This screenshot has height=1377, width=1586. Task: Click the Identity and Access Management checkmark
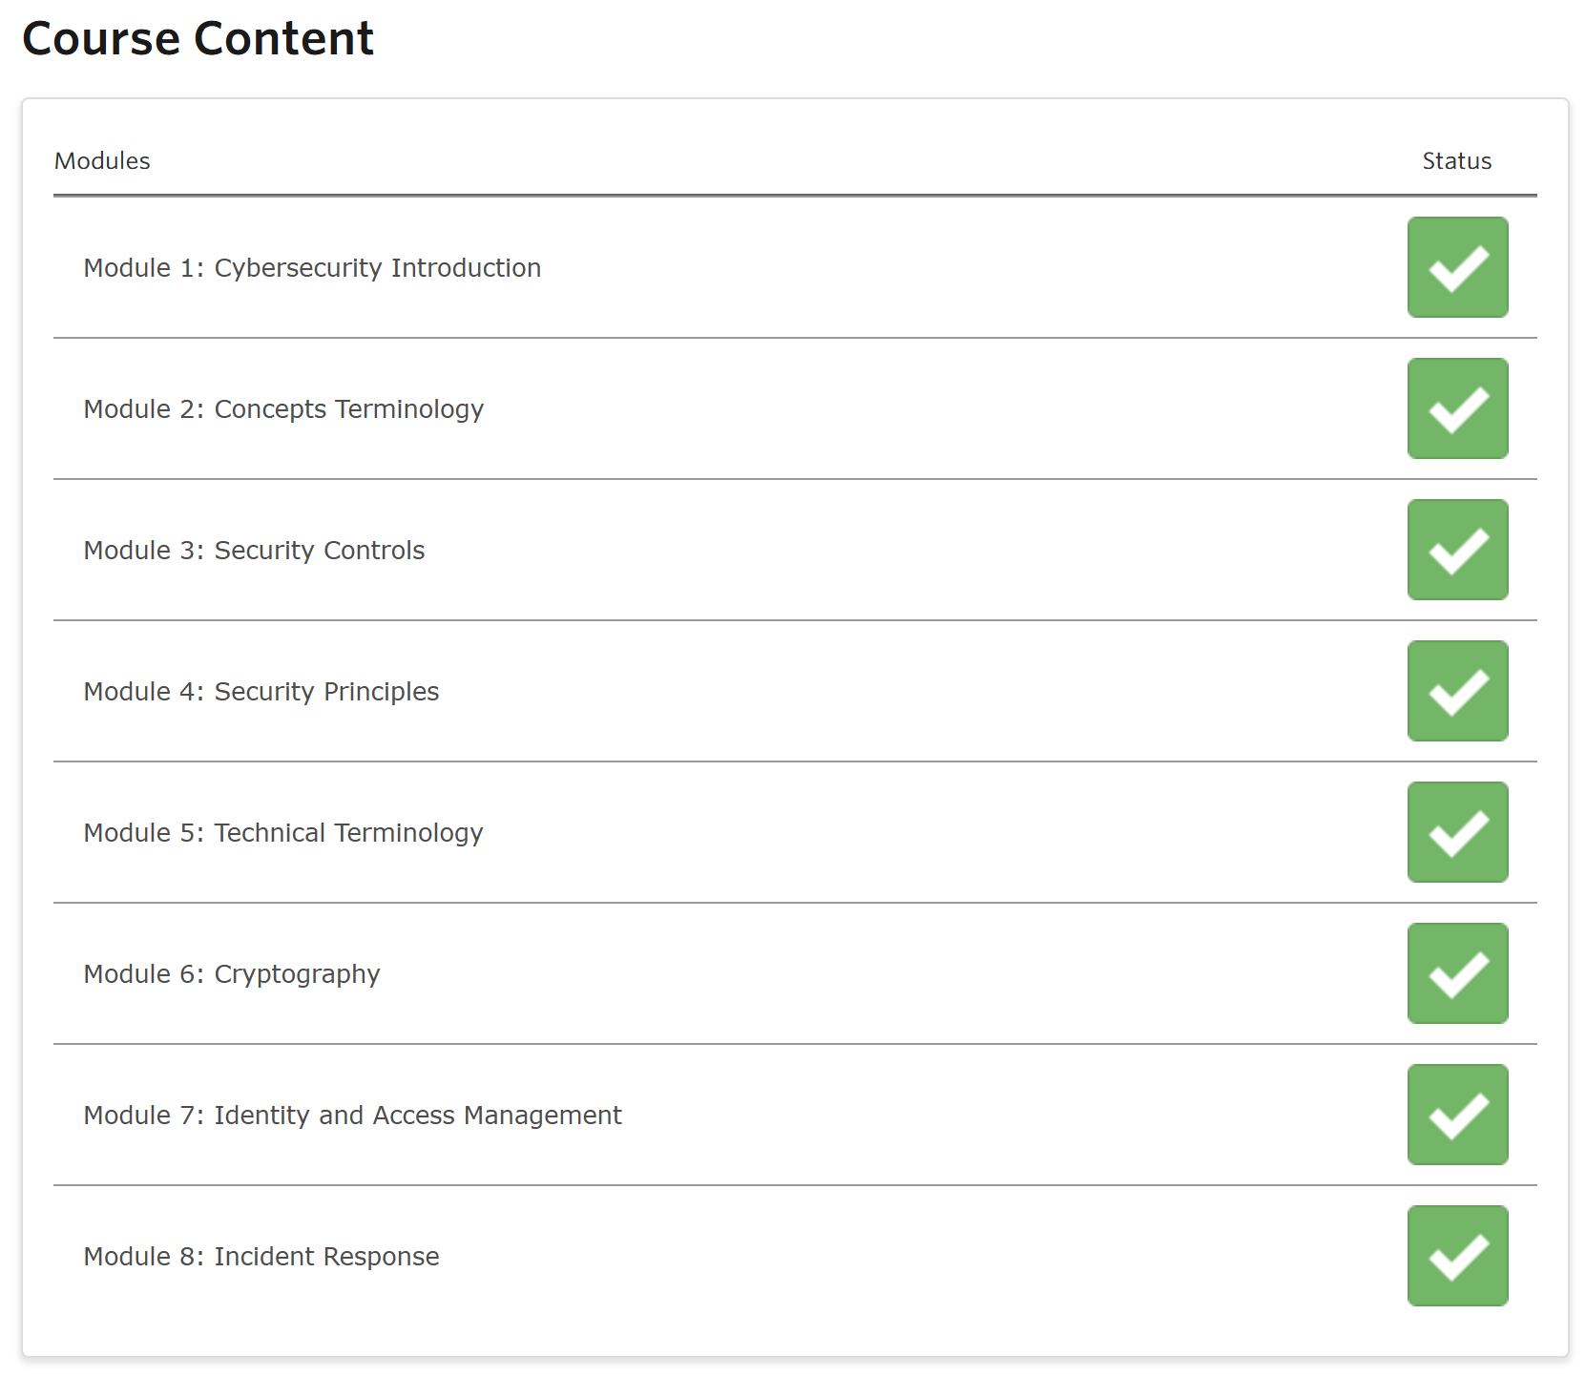click(1456, 1115)
